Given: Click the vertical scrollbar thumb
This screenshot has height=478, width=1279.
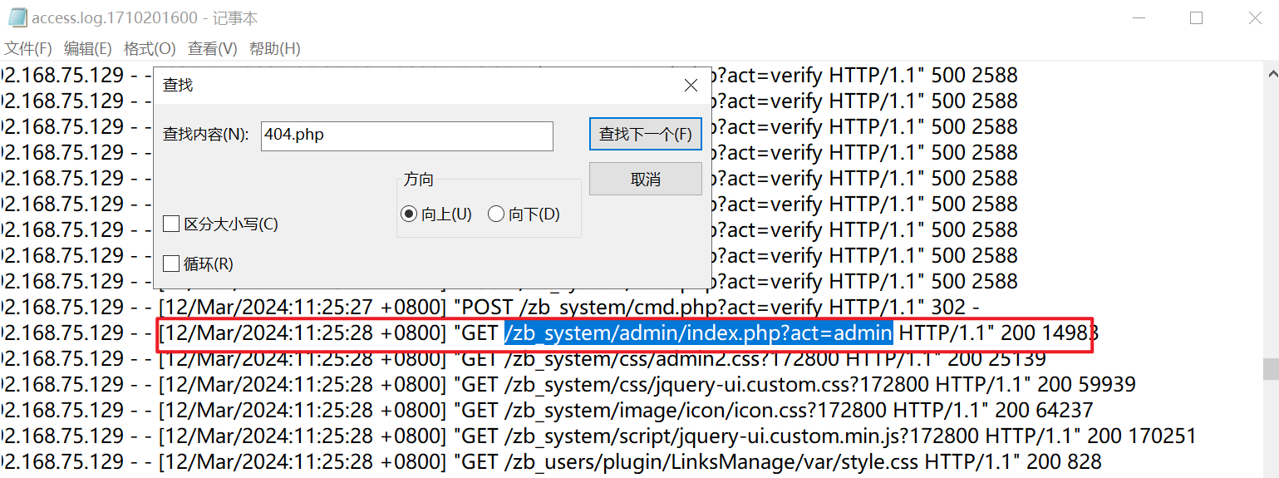Looking at the screenshot, I should 1271,368.
